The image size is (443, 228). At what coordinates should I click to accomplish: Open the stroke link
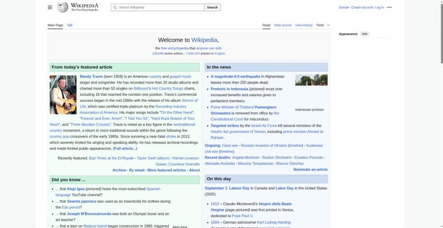171,136
